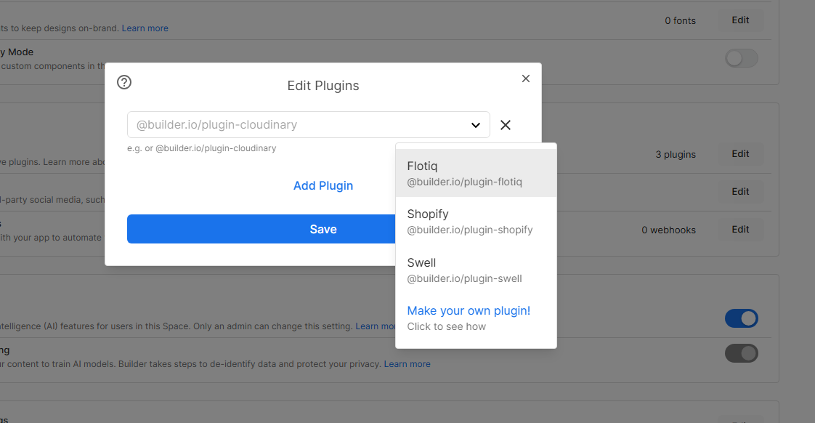Image resolution: width=815 pixels, height=423 pixels.
Task: Click Edit button between plugins and webhooks rows
Action: (740, 192)
